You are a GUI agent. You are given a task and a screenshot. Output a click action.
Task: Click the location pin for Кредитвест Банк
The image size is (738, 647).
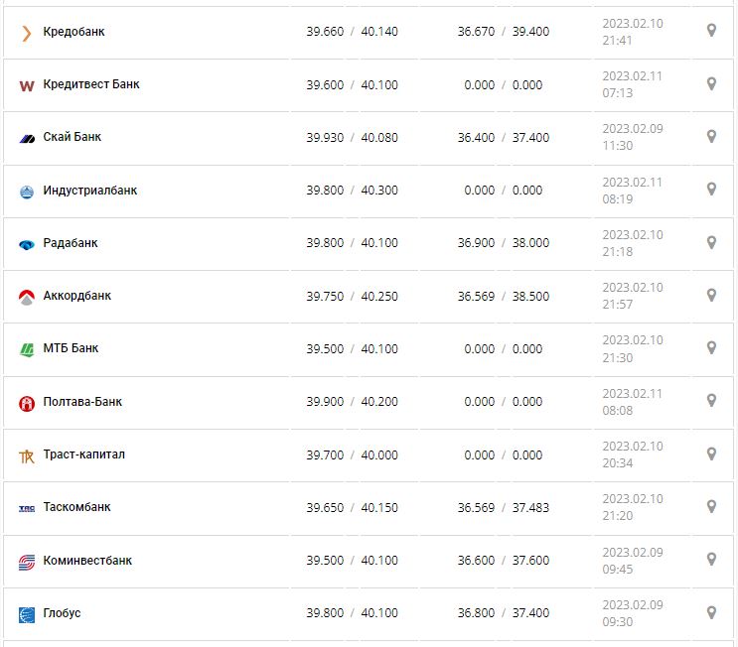click(x=711, y=84)
